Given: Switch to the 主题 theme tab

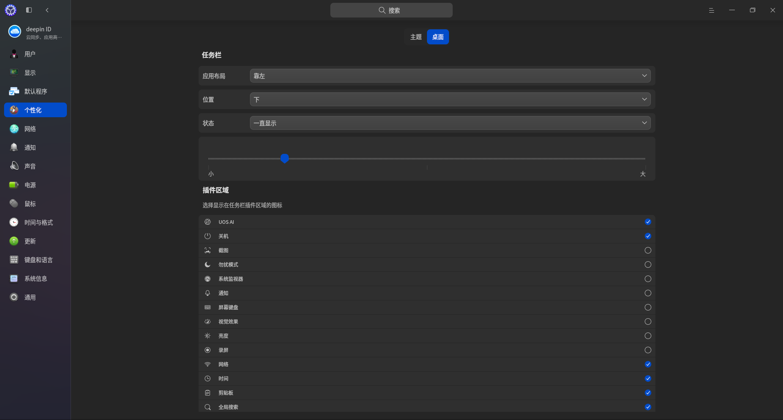Looking at the screenshot, I should coord(416,37).
